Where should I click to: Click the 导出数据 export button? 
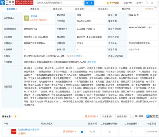click(138, 116)
